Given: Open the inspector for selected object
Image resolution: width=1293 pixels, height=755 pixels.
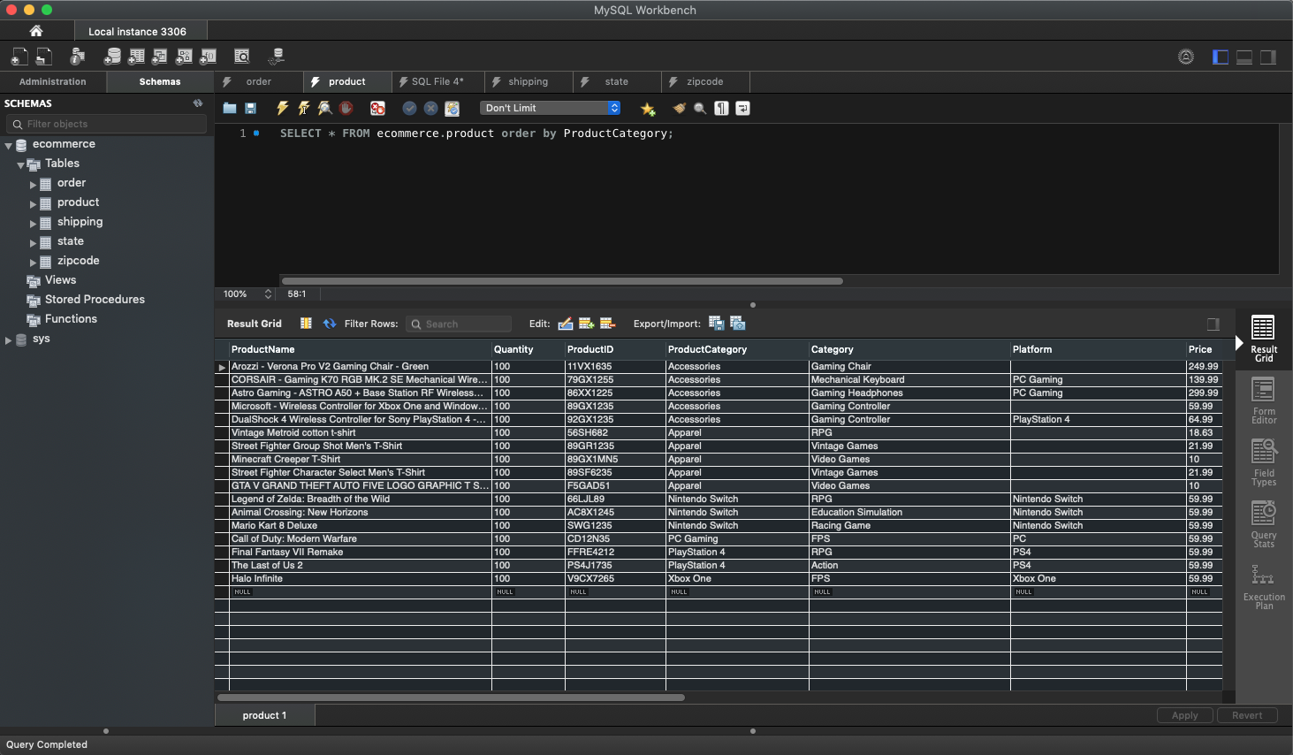Looking at the screenshot, I should pos(78,57).
